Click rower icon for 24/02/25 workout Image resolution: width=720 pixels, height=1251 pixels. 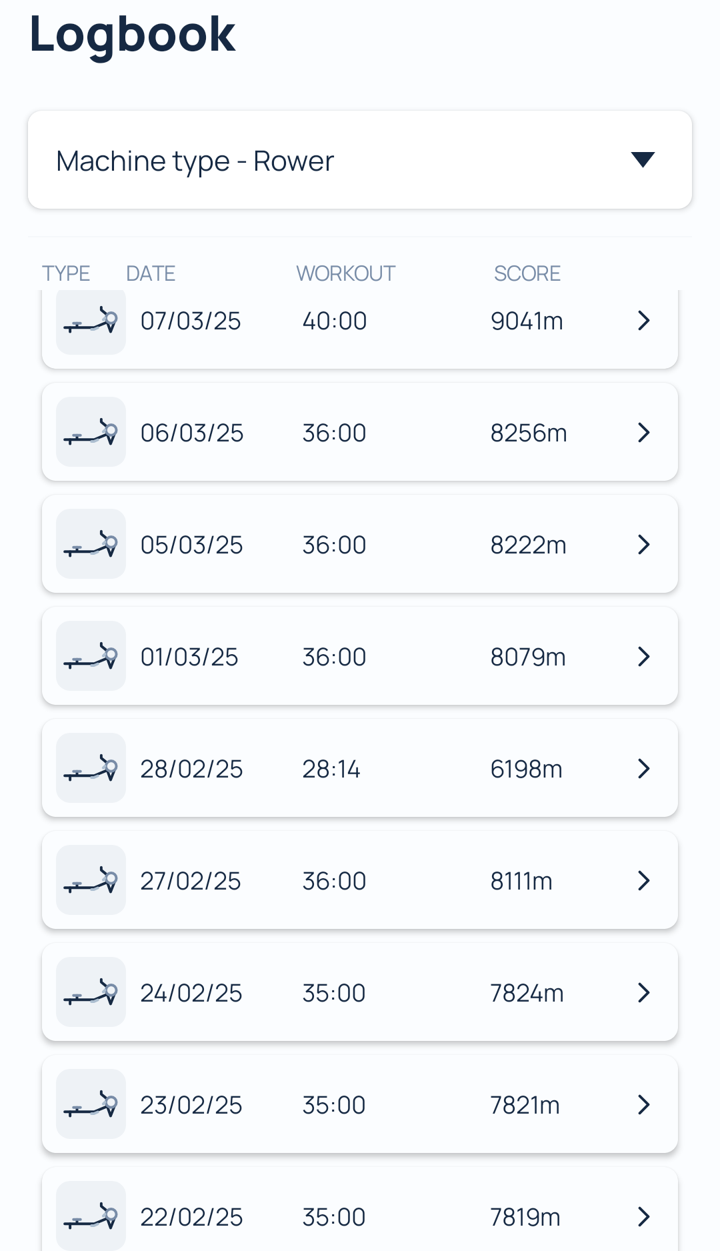pos(91,992)
